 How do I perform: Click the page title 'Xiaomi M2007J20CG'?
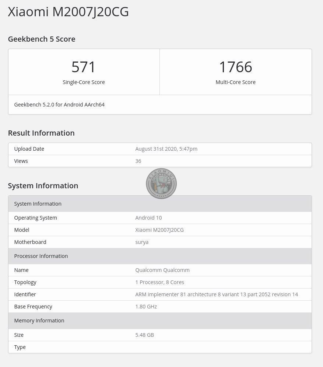(68, 12)
